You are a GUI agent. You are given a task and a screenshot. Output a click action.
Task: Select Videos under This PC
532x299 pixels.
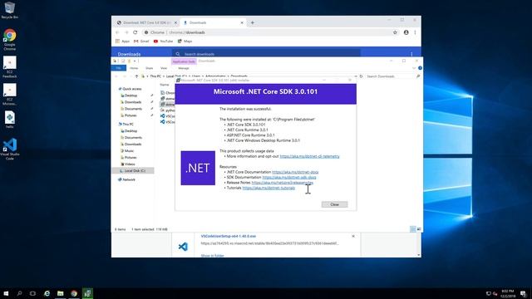pyautogui.click(x=128, y=164)
